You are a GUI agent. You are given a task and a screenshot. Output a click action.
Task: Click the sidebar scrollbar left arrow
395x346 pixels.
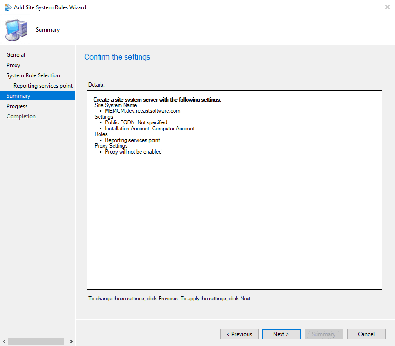tap(4, 342)
